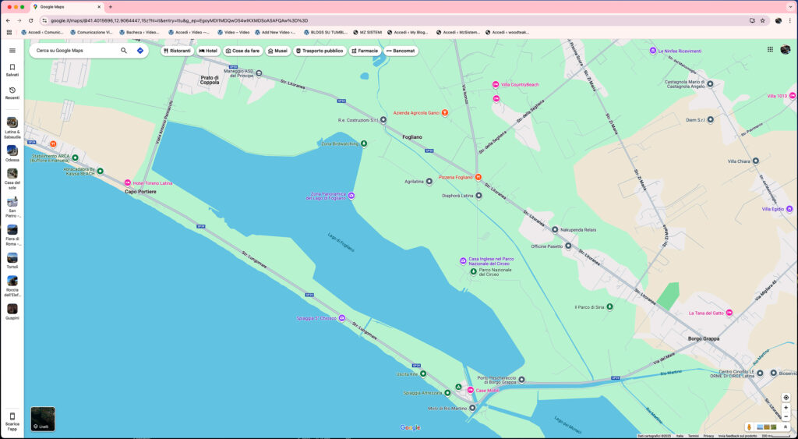Viewport: 798px width, 439px height.
Task: Filter map by Ristoranti
Action: 177,51
